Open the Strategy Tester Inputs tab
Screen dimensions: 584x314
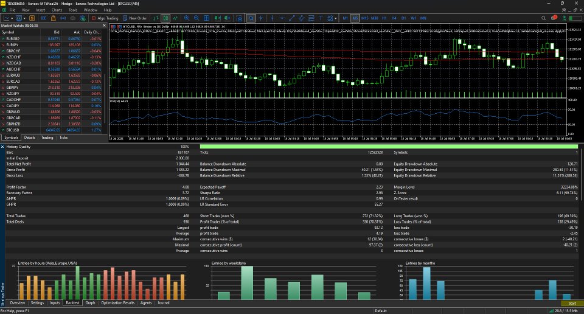click(55, 303)
